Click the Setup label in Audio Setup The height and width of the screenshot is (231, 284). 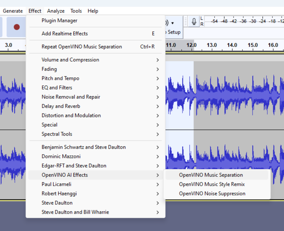(x=174, y=32)
